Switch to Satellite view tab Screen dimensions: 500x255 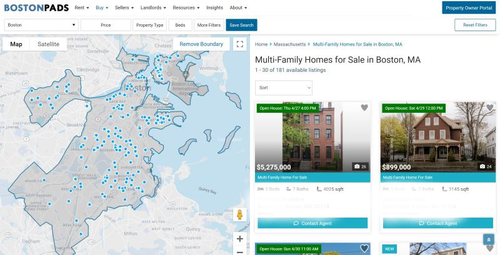pyautogui.click(x=49, y=44)
